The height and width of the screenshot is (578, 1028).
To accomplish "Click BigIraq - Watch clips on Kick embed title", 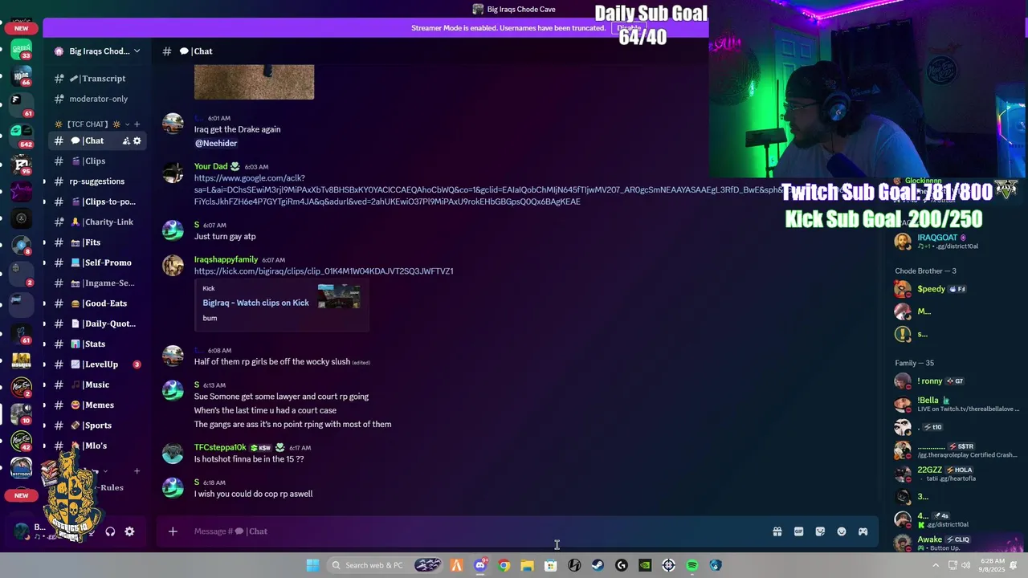I will (x=255, y=303).
